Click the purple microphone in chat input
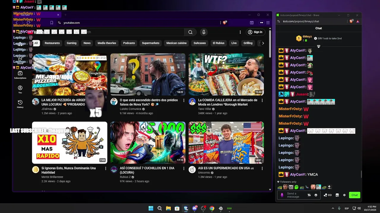Image resolution: width=380 pixels, height=213 pixels. point(282,195)
